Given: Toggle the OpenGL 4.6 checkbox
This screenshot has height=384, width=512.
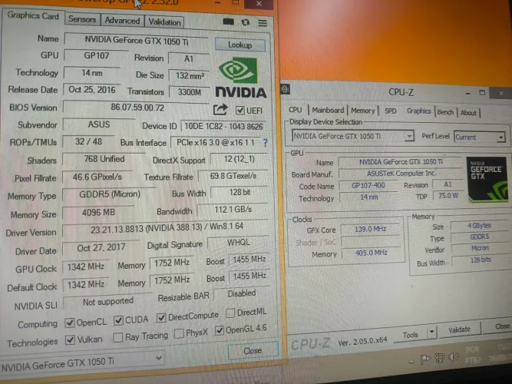Looking at the screenshot, I should (x=219, y=331).
